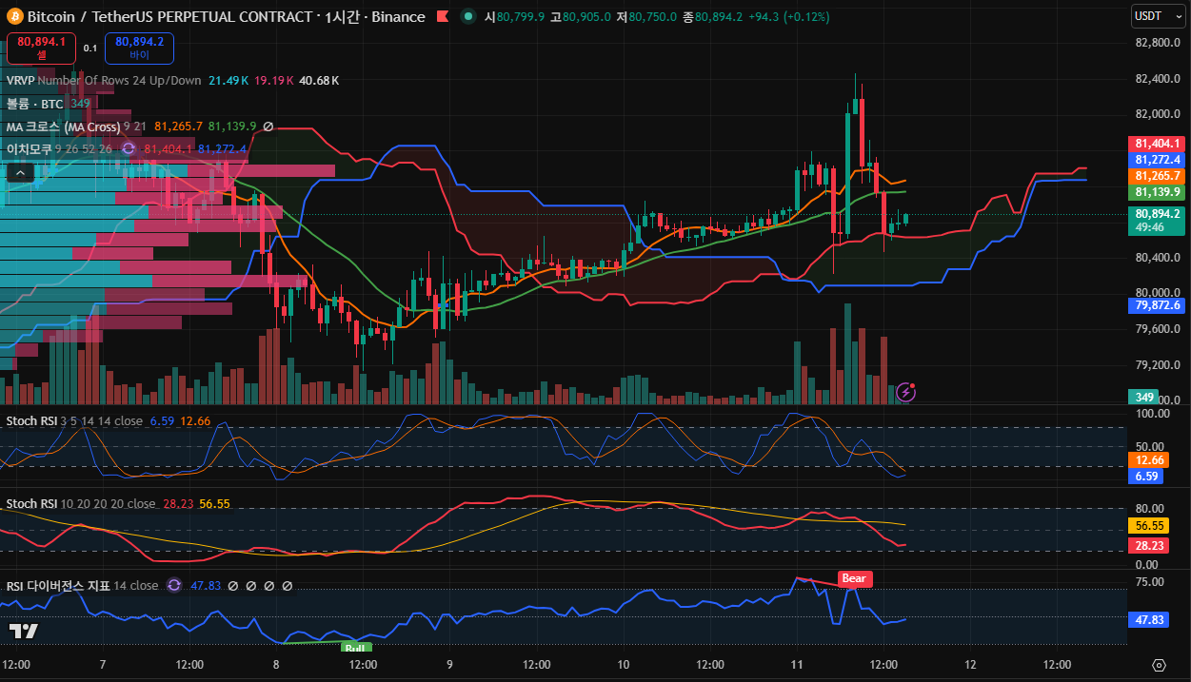Click current price label 80,894.2 with countdown
The width and height of the screenshot is (1191, 682).
(x=1158, y=221)
